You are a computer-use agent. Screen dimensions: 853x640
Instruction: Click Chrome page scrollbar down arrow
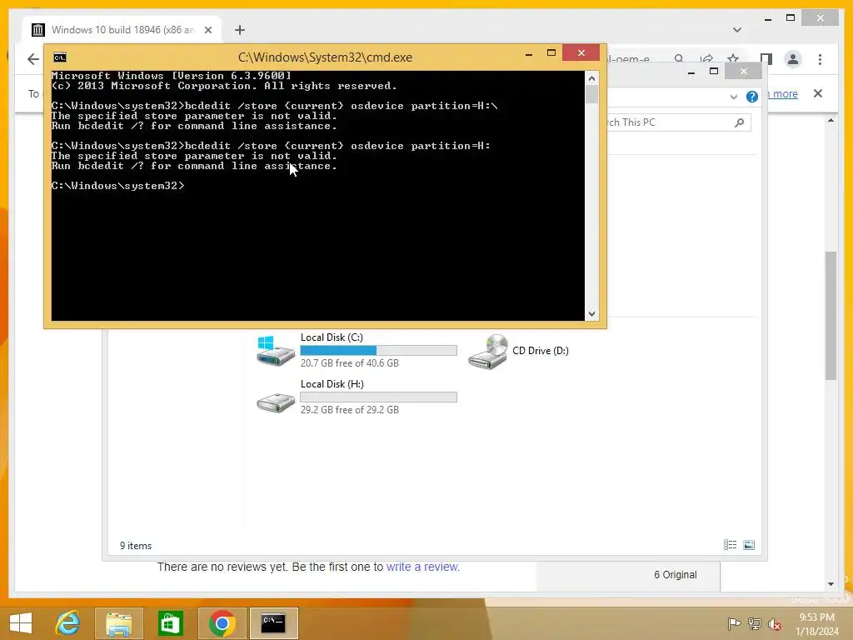831,584
